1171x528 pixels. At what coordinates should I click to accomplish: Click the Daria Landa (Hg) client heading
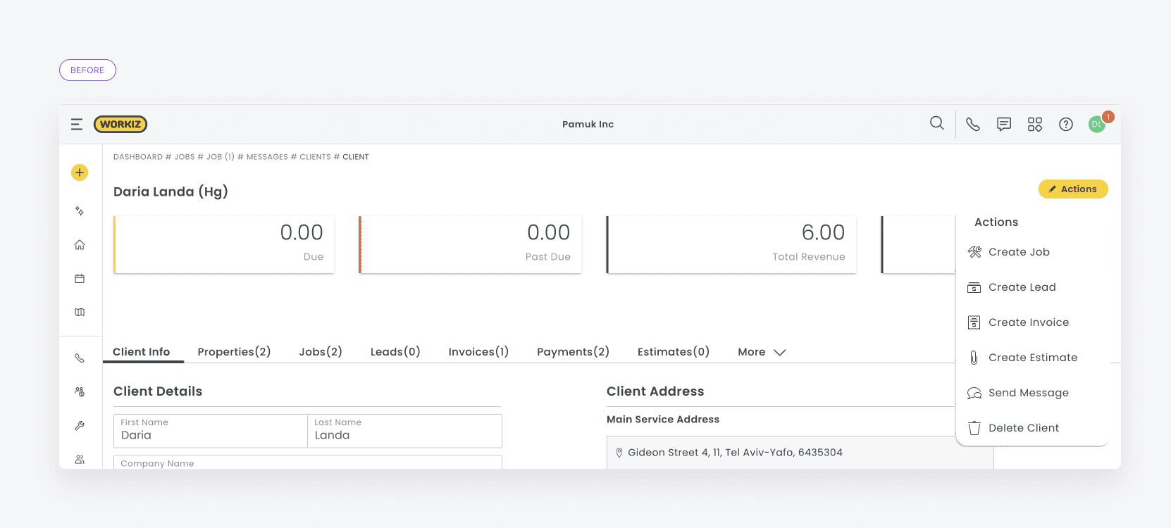(171, 191)
